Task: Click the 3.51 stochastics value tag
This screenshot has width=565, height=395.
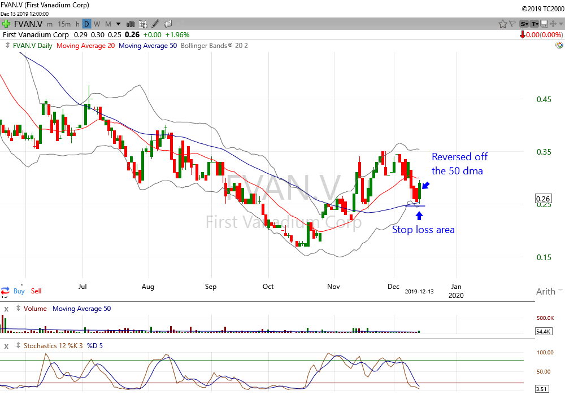Action: pyautogui.click(x=542, y=389)
